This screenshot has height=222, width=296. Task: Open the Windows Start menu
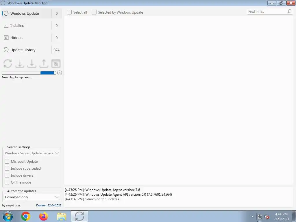coord(8,216)
